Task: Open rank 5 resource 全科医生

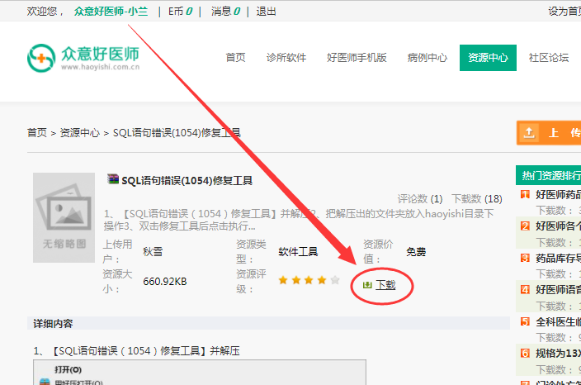Action: click(x=559, y=321)
